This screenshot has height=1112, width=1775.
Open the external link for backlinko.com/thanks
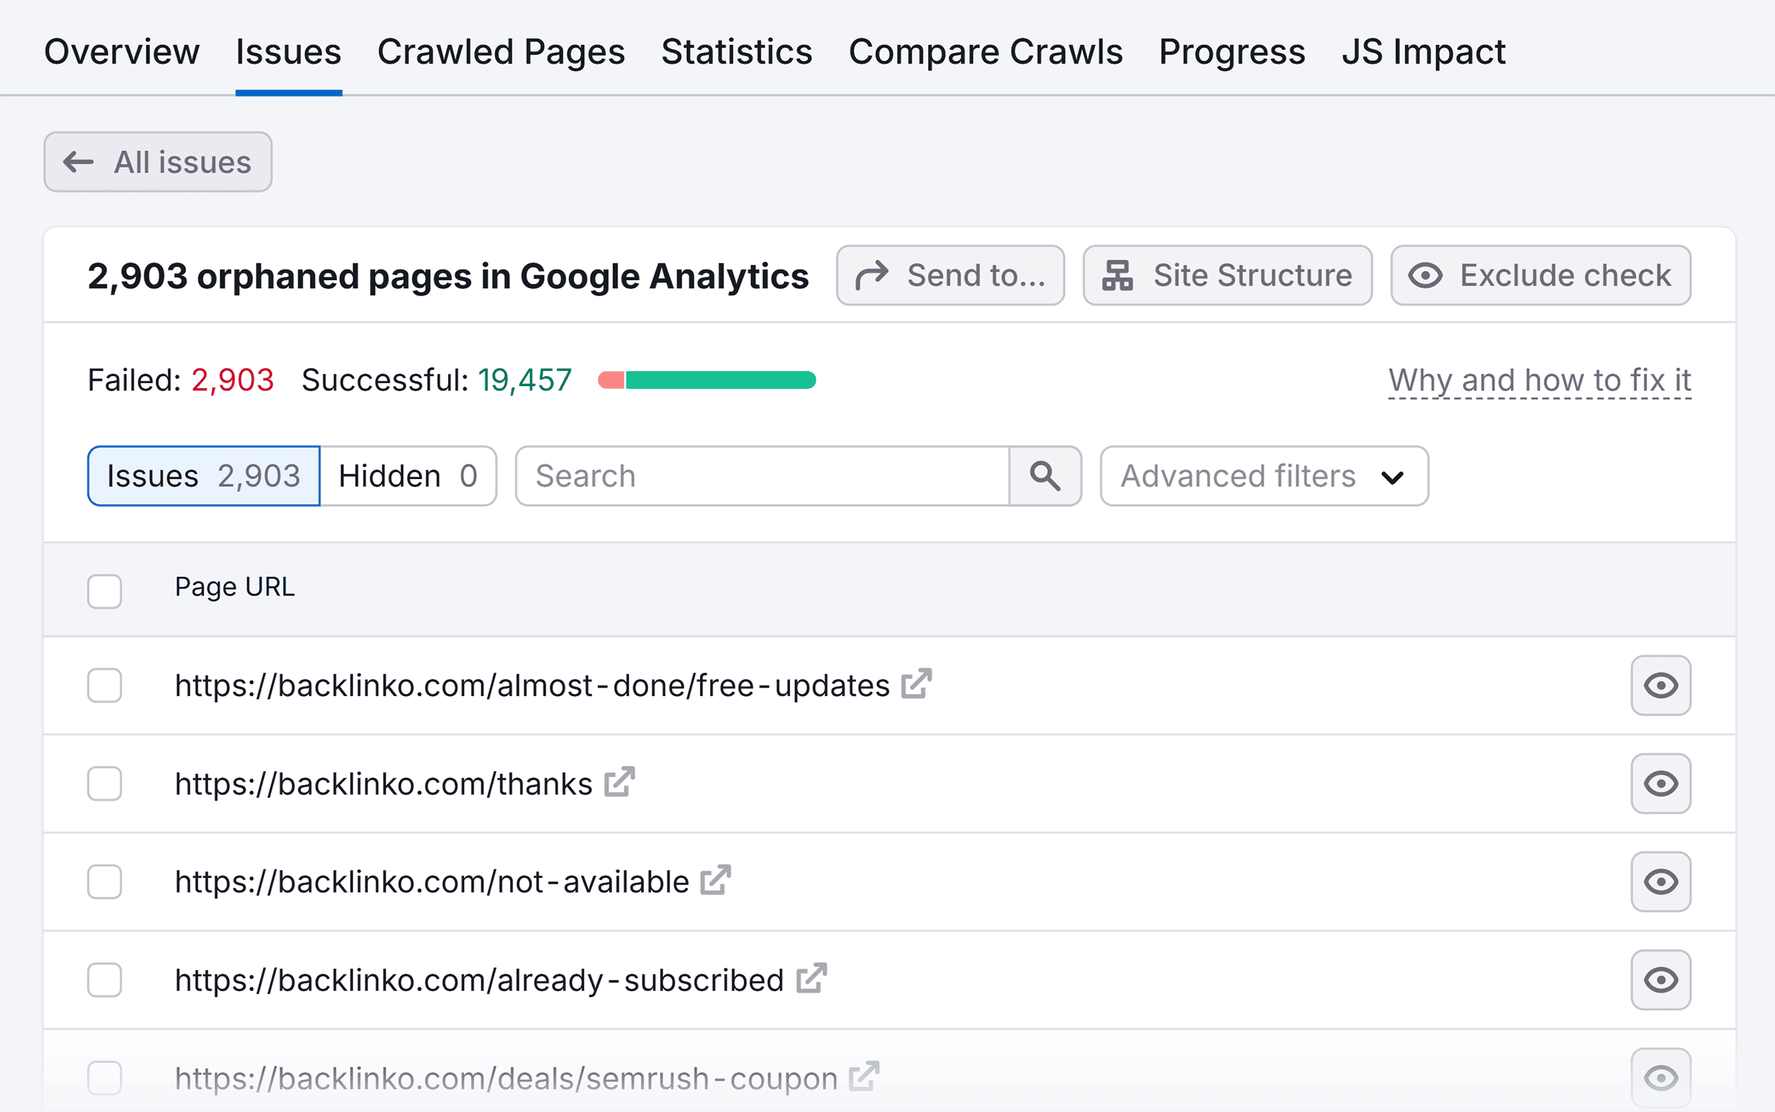point(620,782)
